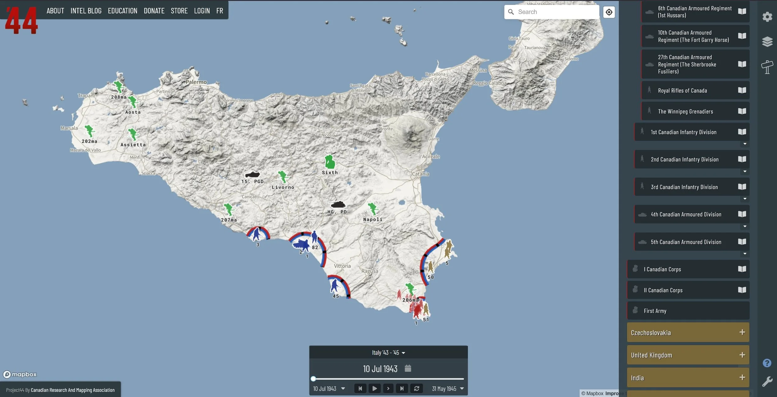Viewport: 777px width, 397px height.
Task: Click the timeline slider handle
Action: 313,379
